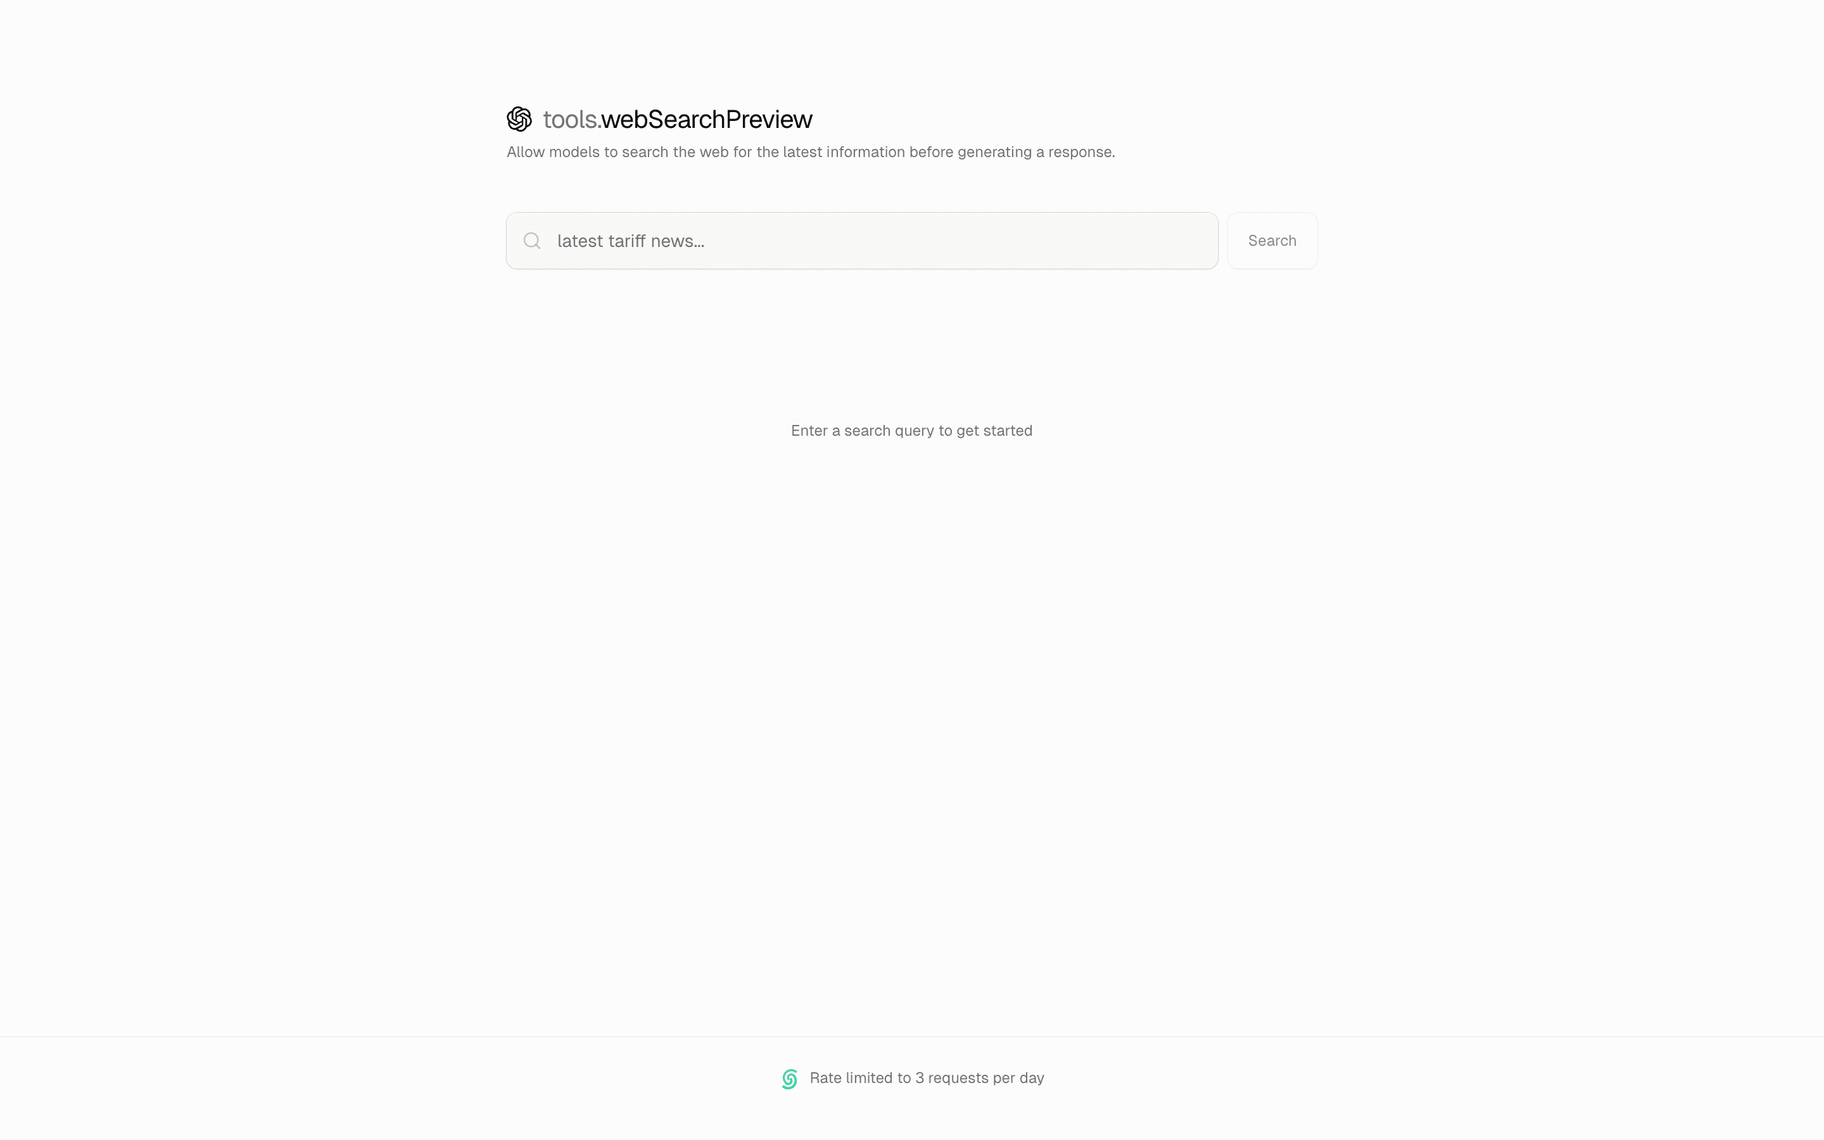Viewport: 1824px width, 1140px height.
Task: Click the horizontal divider above the footer
Action: (x=912, y=1037)
